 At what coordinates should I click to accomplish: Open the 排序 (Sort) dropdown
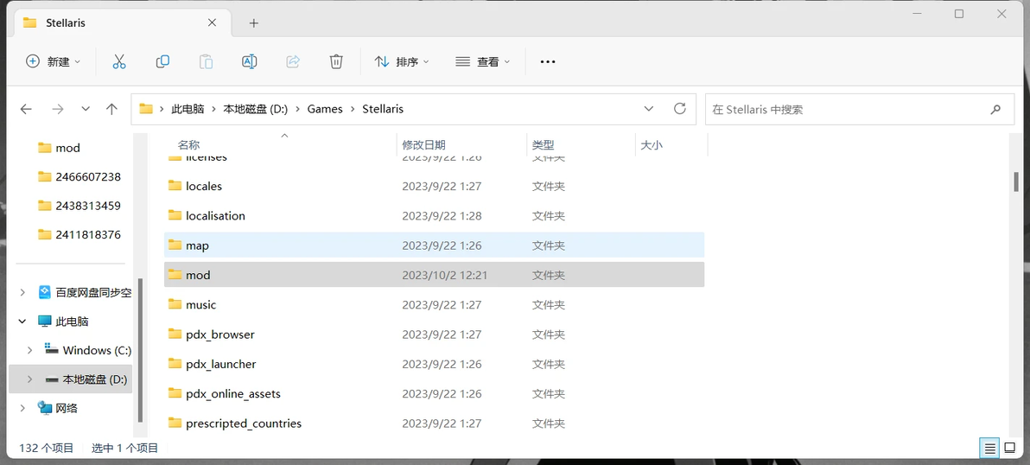pos(401,61)
